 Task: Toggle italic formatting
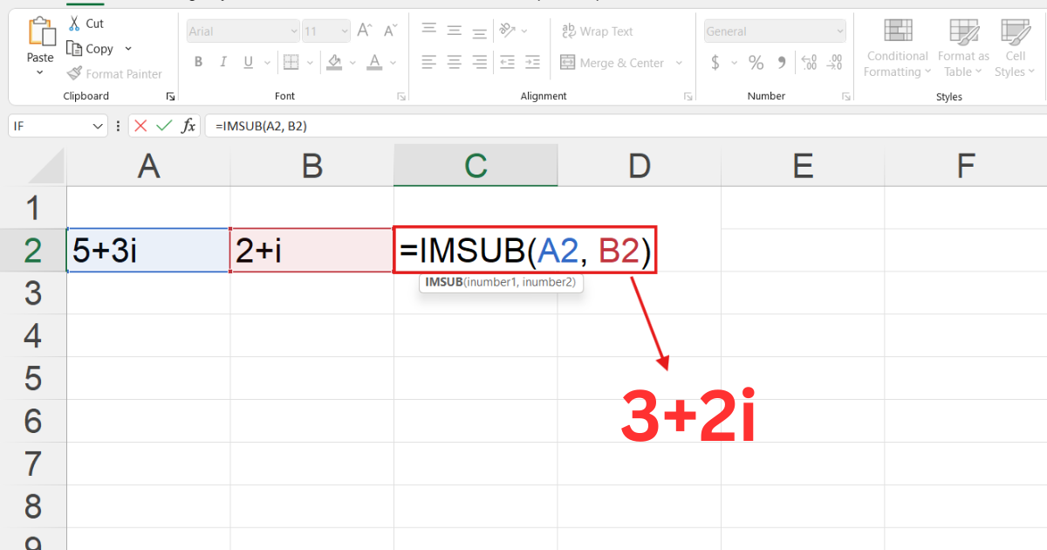tap(222, 61)
